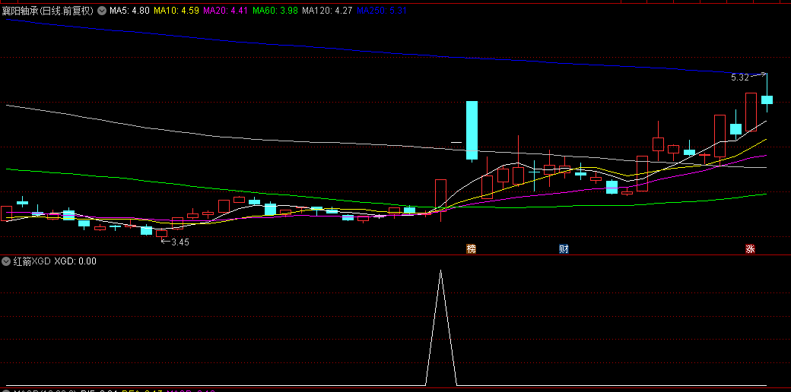Click the XGD: 0.00 value readout

pos(75,261)
